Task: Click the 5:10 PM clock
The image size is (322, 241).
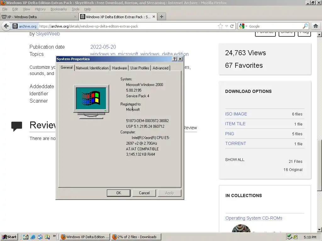Action: [310, 237]
